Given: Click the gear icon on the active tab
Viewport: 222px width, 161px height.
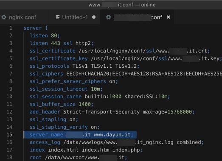Looking at the screenshot, I should coord(108,17).
